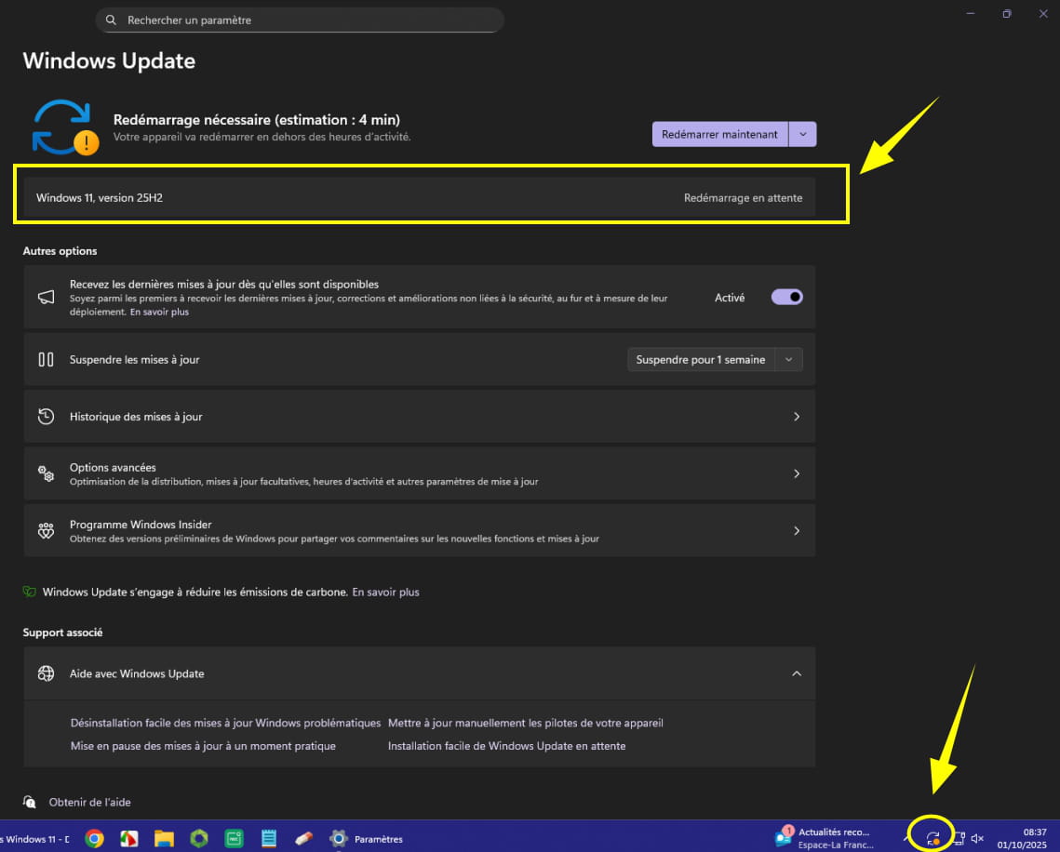Click the muted volume tray icon
Viewport: 1060px width, 852px height.
(977, 838)
